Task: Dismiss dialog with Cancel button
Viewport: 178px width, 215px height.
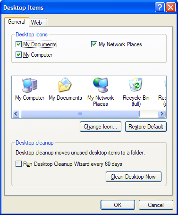Action: click(156, 205)
